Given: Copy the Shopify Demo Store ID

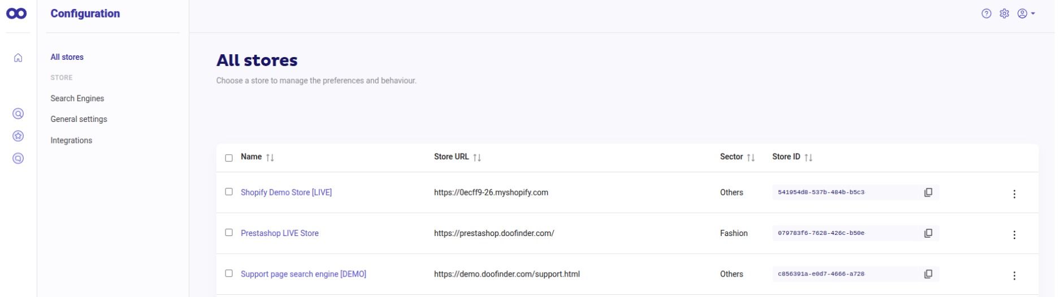Looking at the screenshot, I should [928, 193].
